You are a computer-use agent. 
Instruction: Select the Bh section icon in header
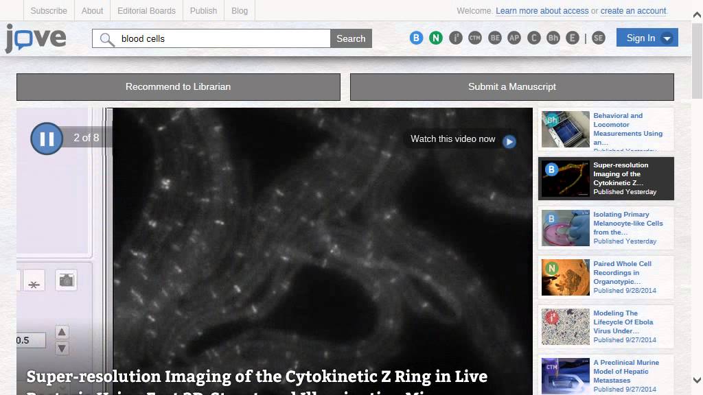pyautogui.click(x=553, y=38)
